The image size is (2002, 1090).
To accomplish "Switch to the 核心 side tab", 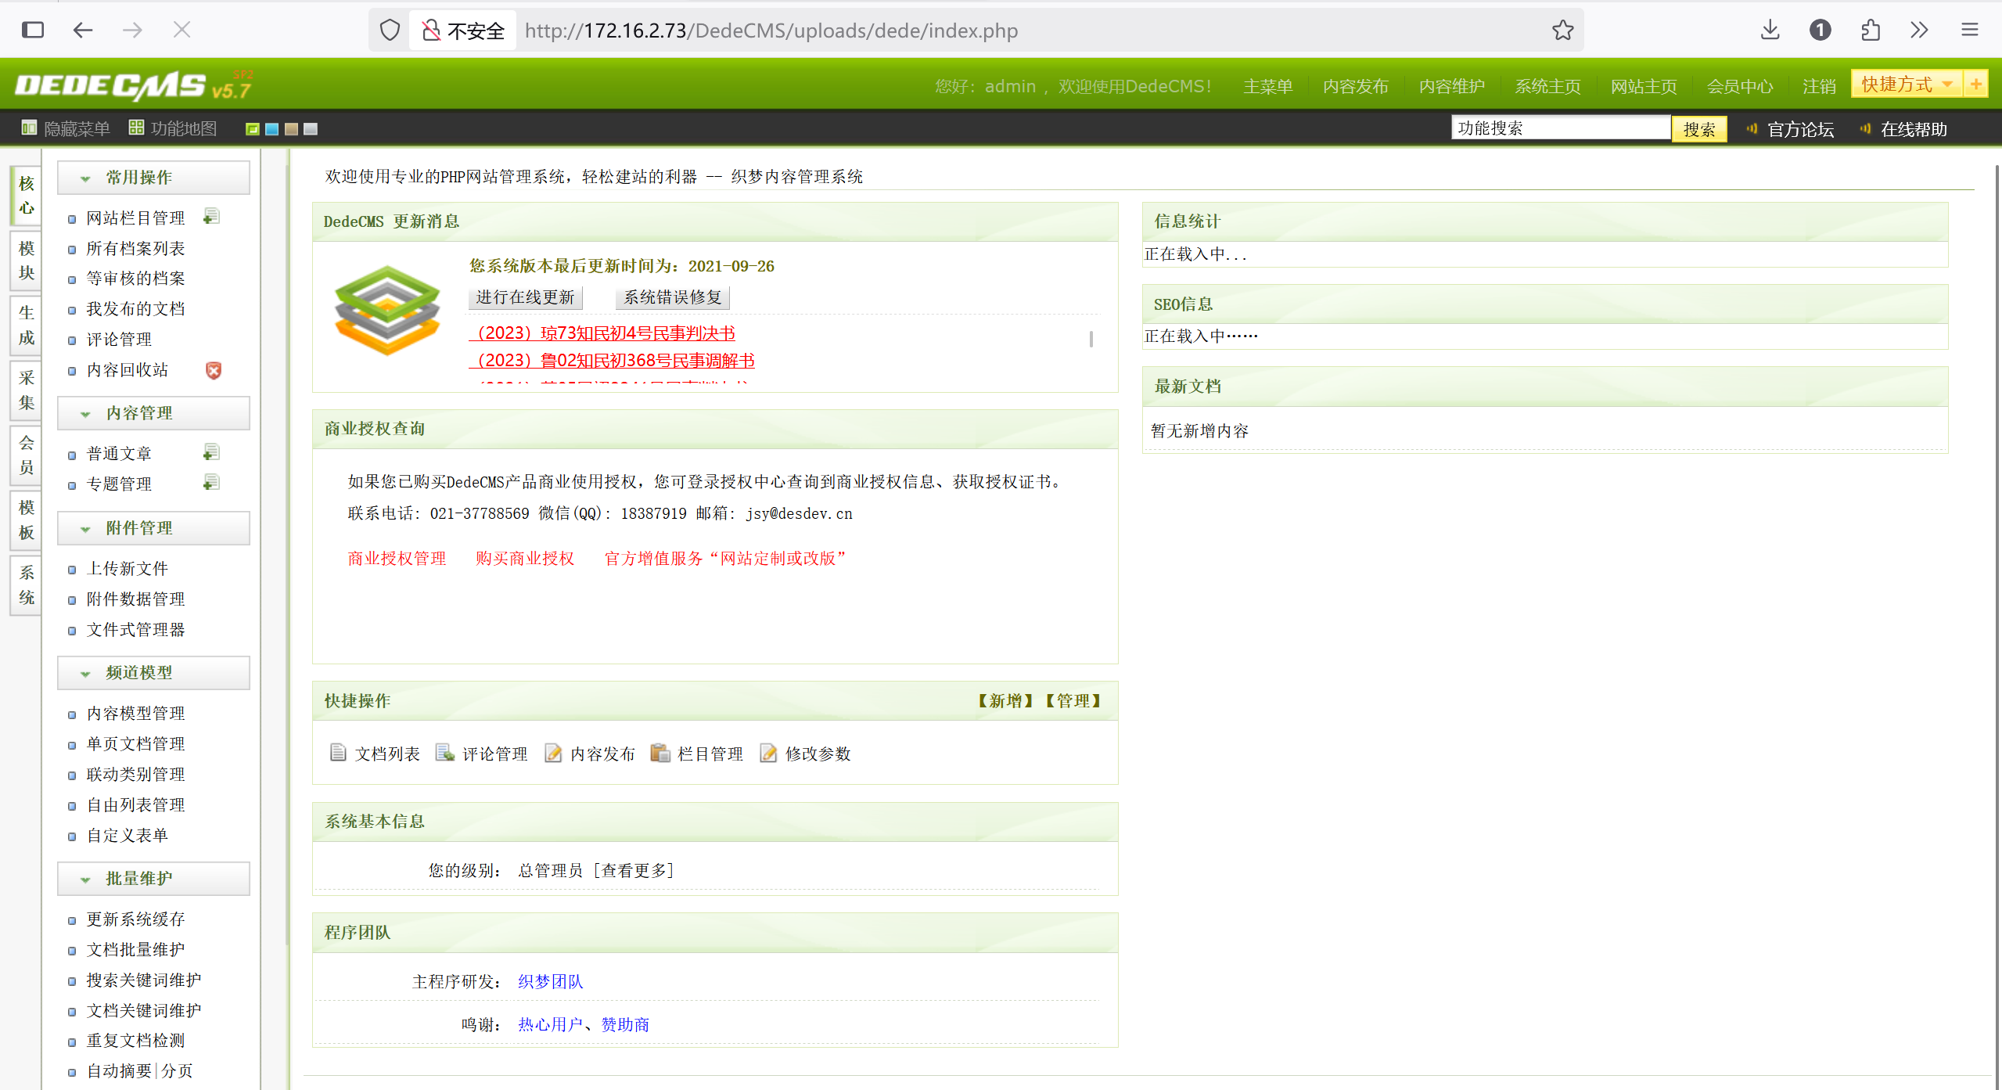I will click(x=26, y=196).
